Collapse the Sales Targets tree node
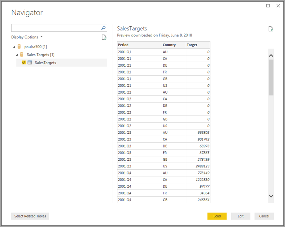The height and width of the screenshot is (227, 285). click(16, 55)
